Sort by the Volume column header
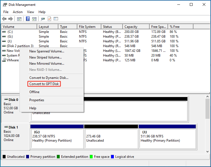211x167 pixels. (19, 26)
